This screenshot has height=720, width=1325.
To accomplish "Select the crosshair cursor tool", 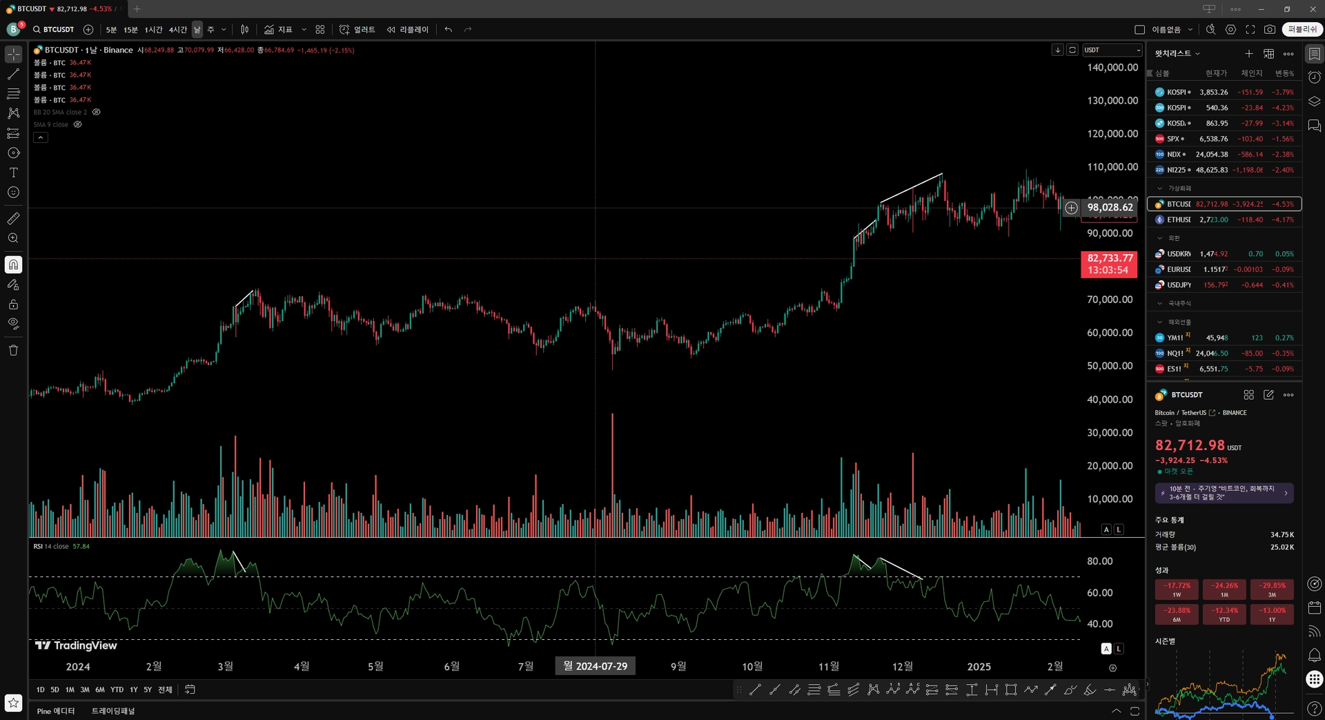I will pos(13,54).
